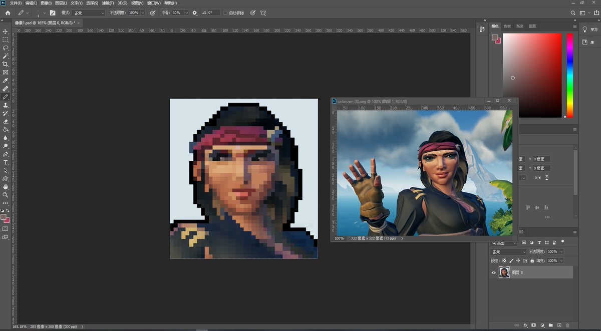Select the Hand tool
The image size is (601, 331).
[6, 187]
